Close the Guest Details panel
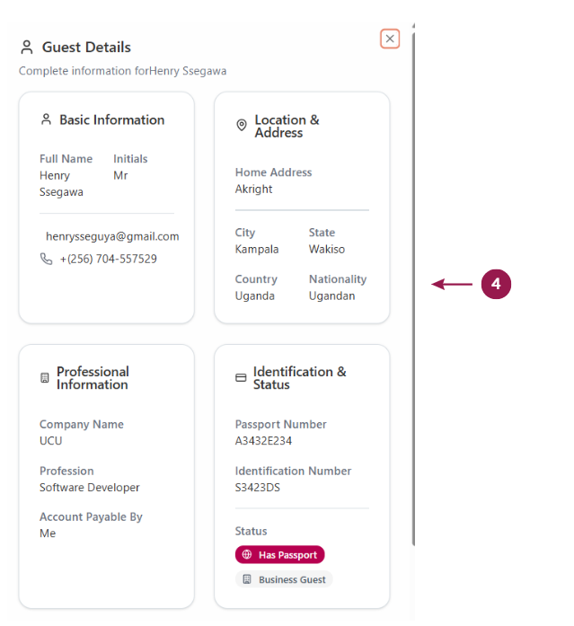The image size is (574, 626). coord(390,39)
